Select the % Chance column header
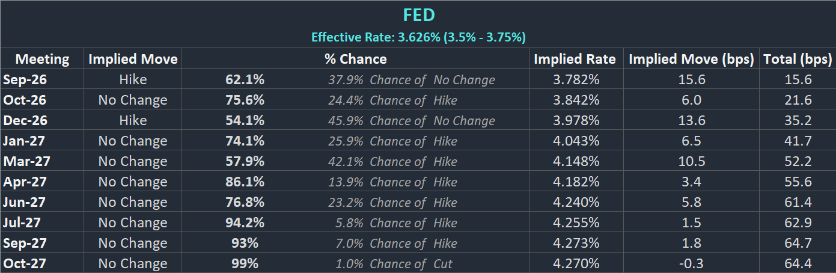This screenshot has width=836, height=273. tap(355, 59)
